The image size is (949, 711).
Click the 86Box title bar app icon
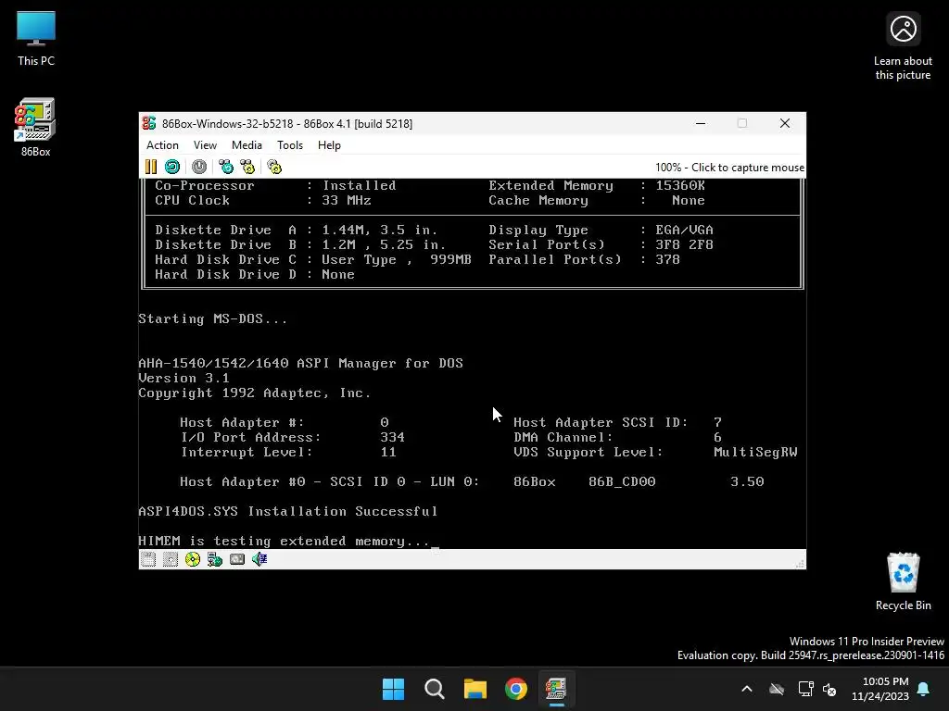coord(149,123)
